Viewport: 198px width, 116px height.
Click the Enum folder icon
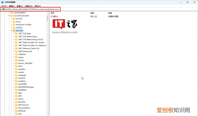pos(14,22)
